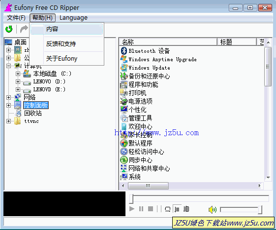Click the 回收站 recycle bin icon
Image resolution: width=276 pixels, height=230 pixels.
18,113
